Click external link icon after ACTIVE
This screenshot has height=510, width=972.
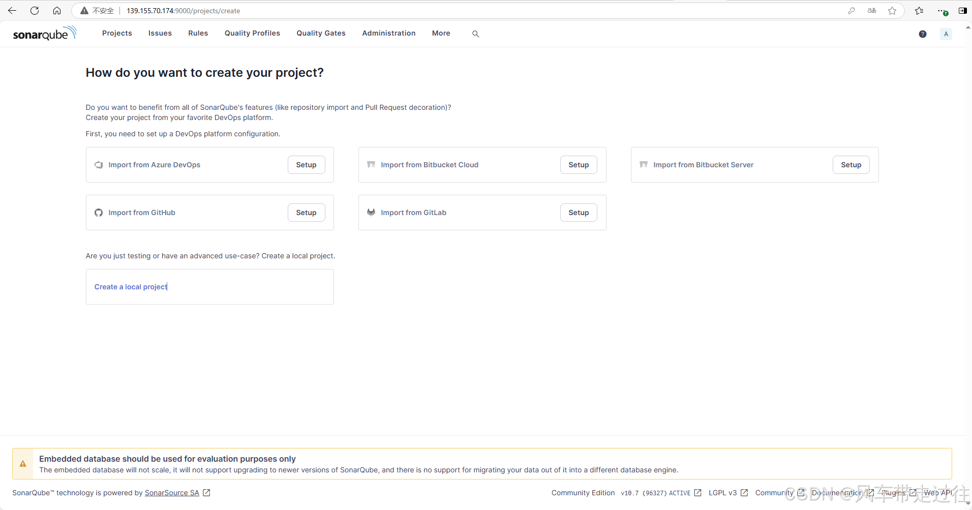(x=697, y=493)
